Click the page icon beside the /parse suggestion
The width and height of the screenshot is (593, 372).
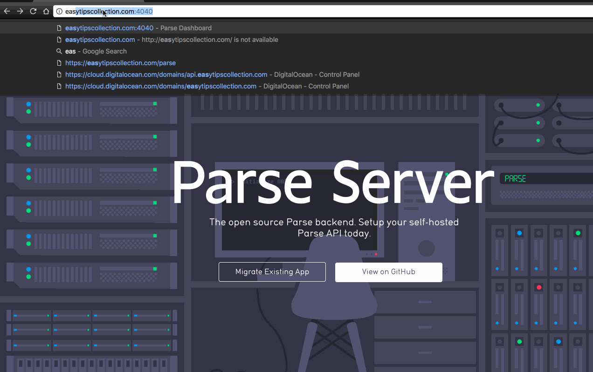(x=59, y=63)
